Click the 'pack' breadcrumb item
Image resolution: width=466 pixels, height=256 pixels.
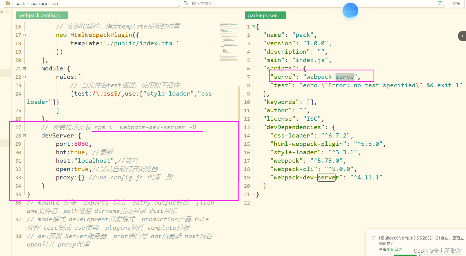(x=20, y=3)
